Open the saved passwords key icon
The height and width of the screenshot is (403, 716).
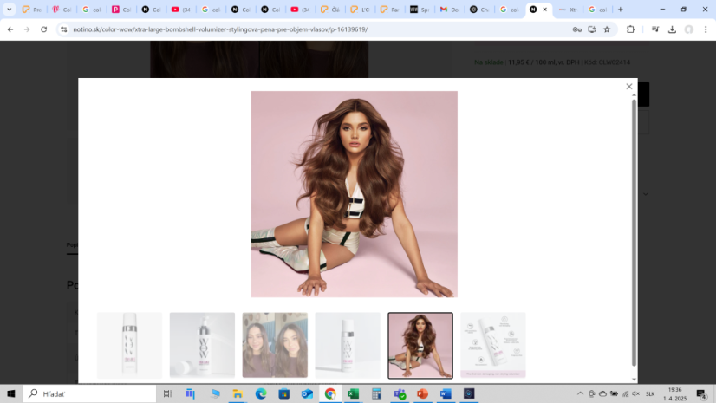577,29
